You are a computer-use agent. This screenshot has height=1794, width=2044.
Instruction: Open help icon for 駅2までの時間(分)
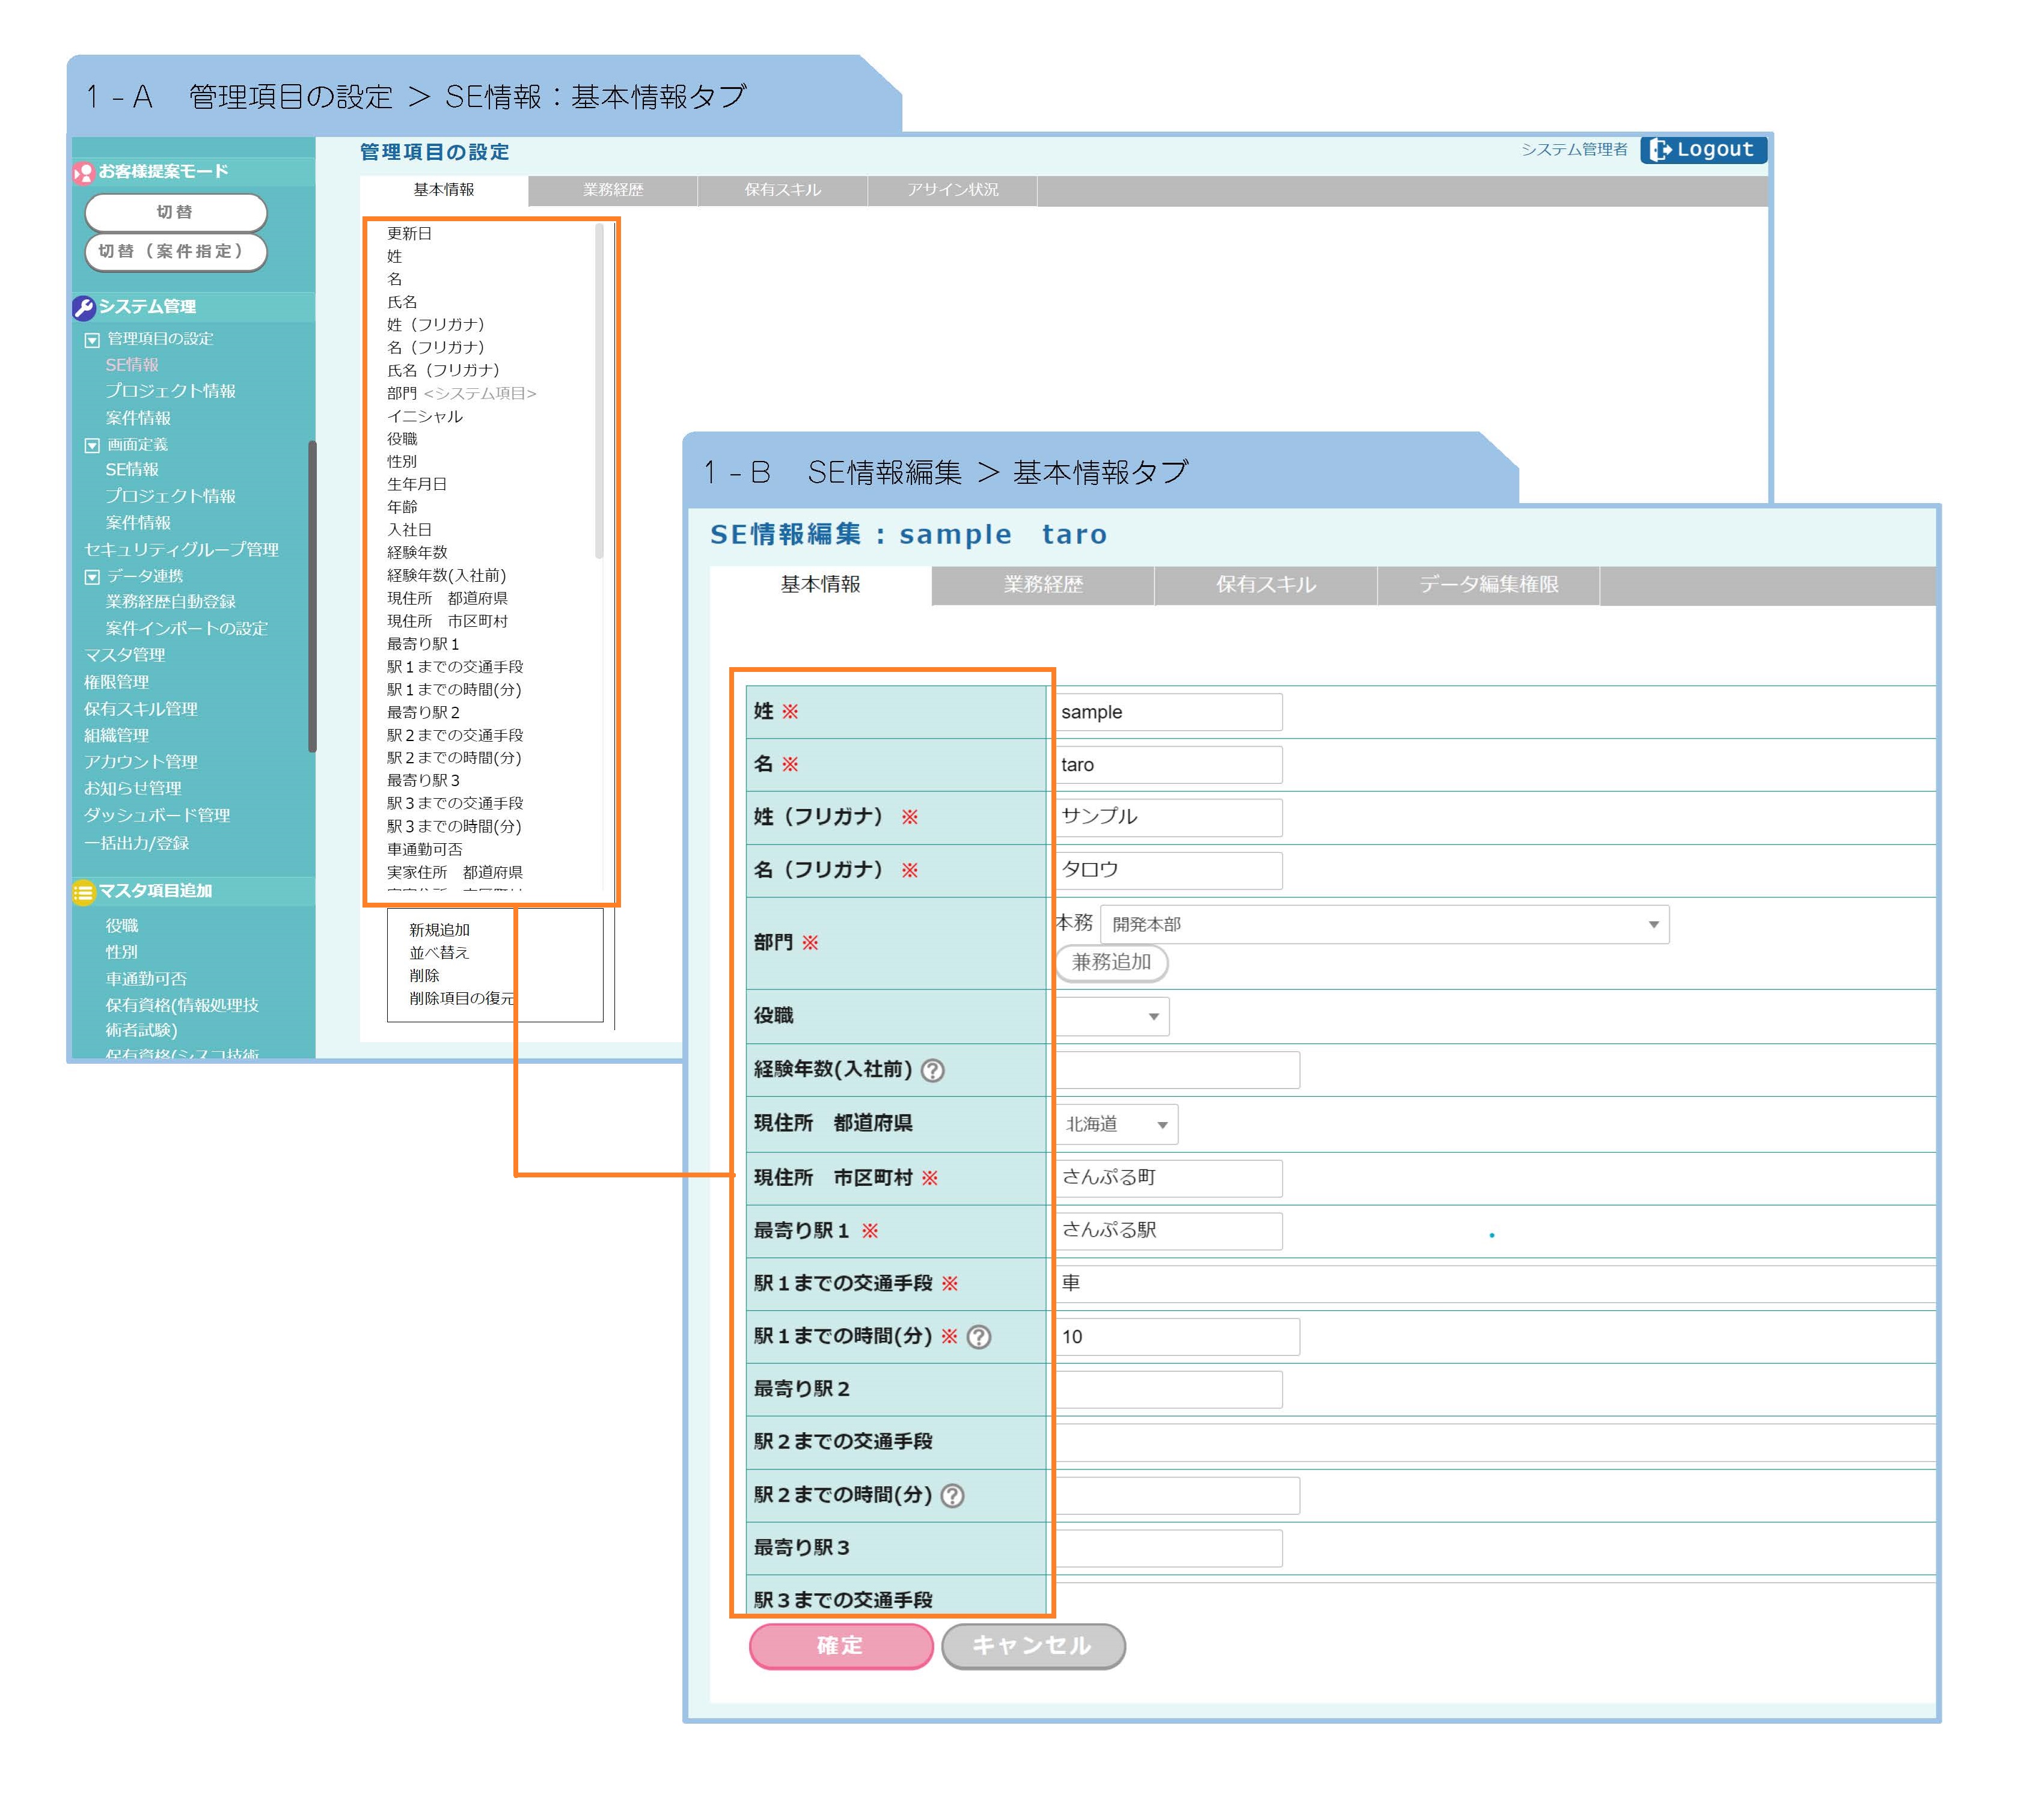pos(953,1496)
